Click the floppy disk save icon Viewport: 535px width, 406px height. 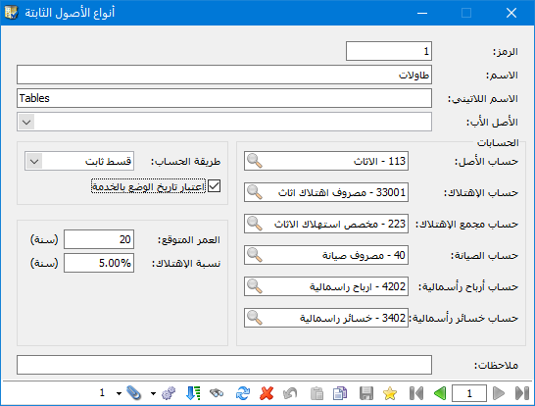(366, 393)
